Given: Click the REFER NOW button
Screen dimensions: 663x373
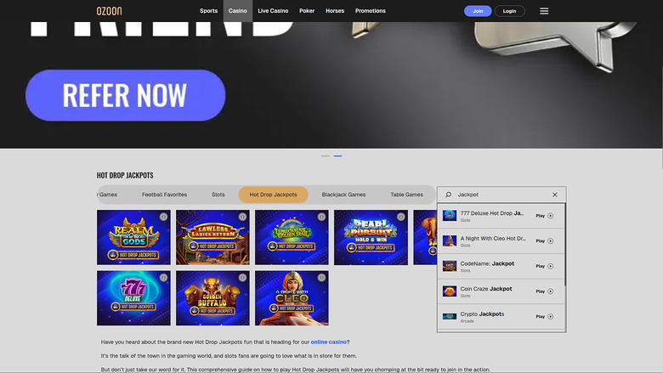Looking at the screenshot, I should [x=126, y=95].
